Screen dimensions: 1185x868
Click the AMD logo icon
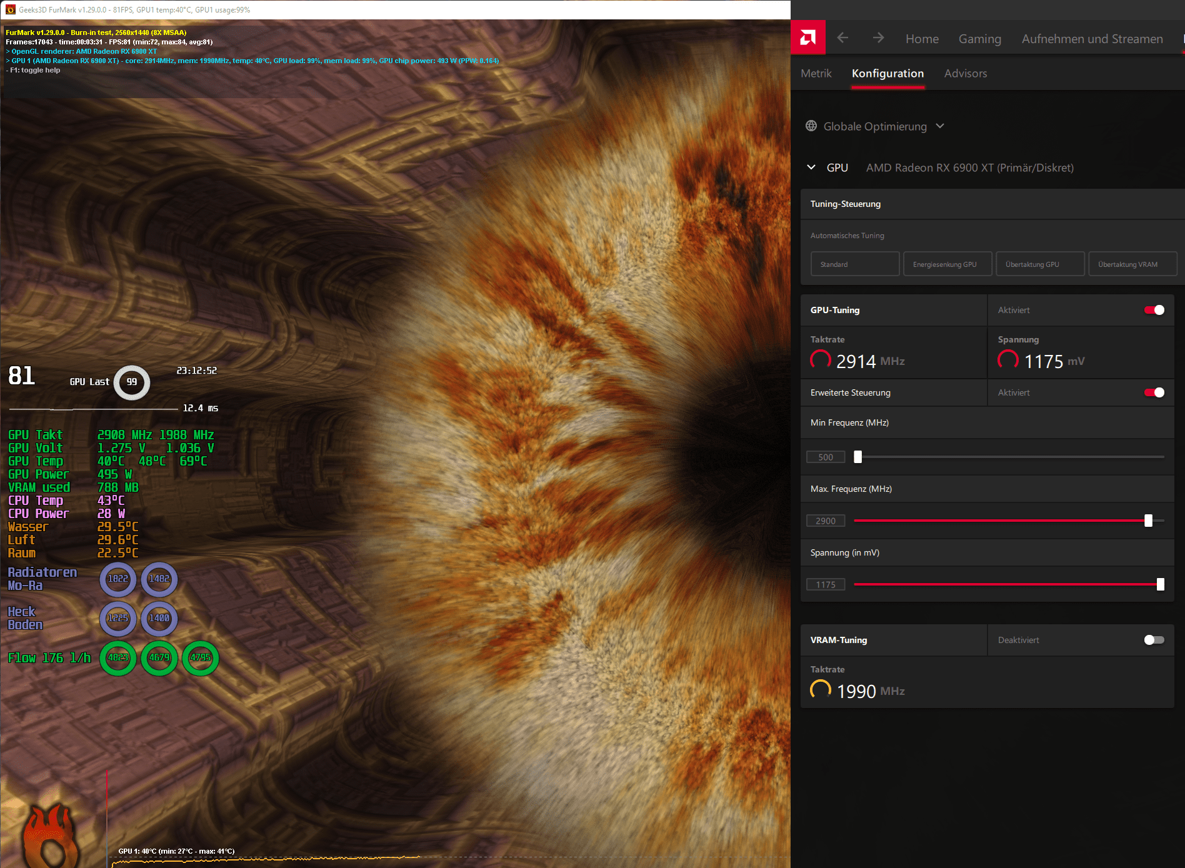coord(807,38)
